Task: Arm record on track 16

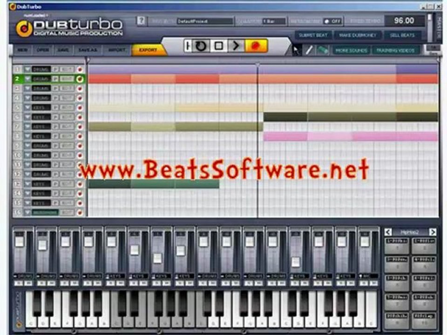Action: [x=80, y=213]
